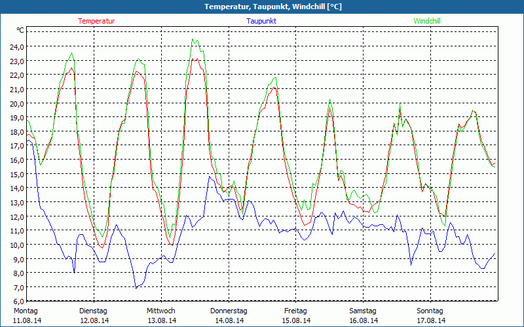Click the blue Taupunkt legend label
This screenshot has height=327, width=524.
pyautogui.click(x=261, y=21)
